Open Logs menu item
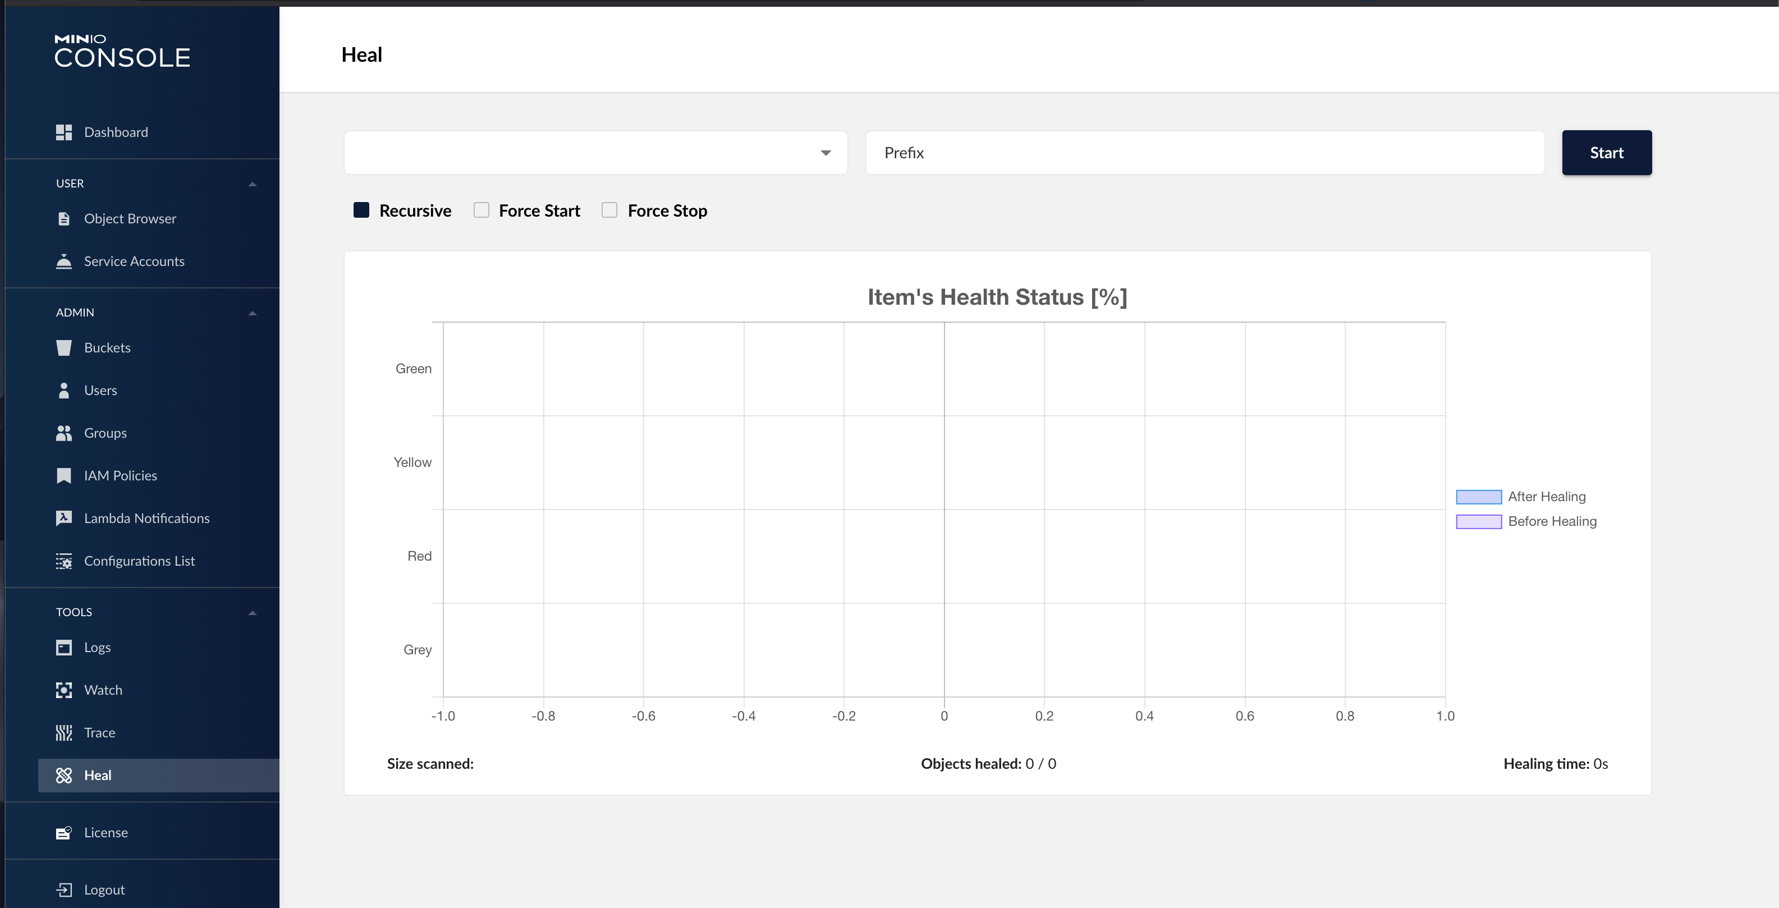This screenshot has height=908, width=1779. coord(98,647)
